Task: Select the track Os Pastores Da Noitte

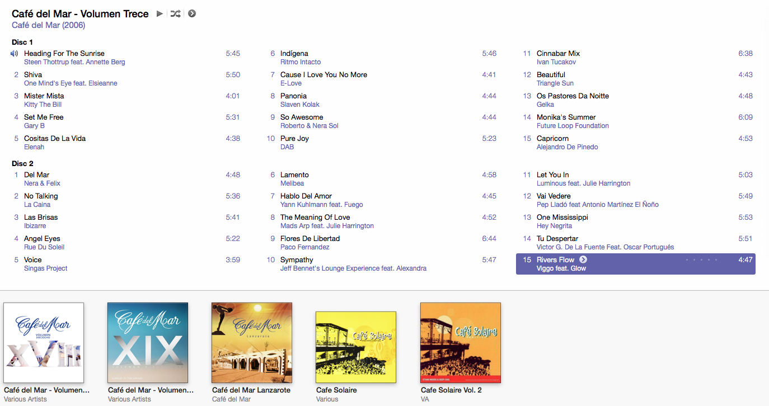Action: [573, 96]
